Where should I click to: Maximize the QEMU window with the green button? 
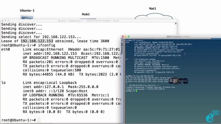[x=128, y=37]
